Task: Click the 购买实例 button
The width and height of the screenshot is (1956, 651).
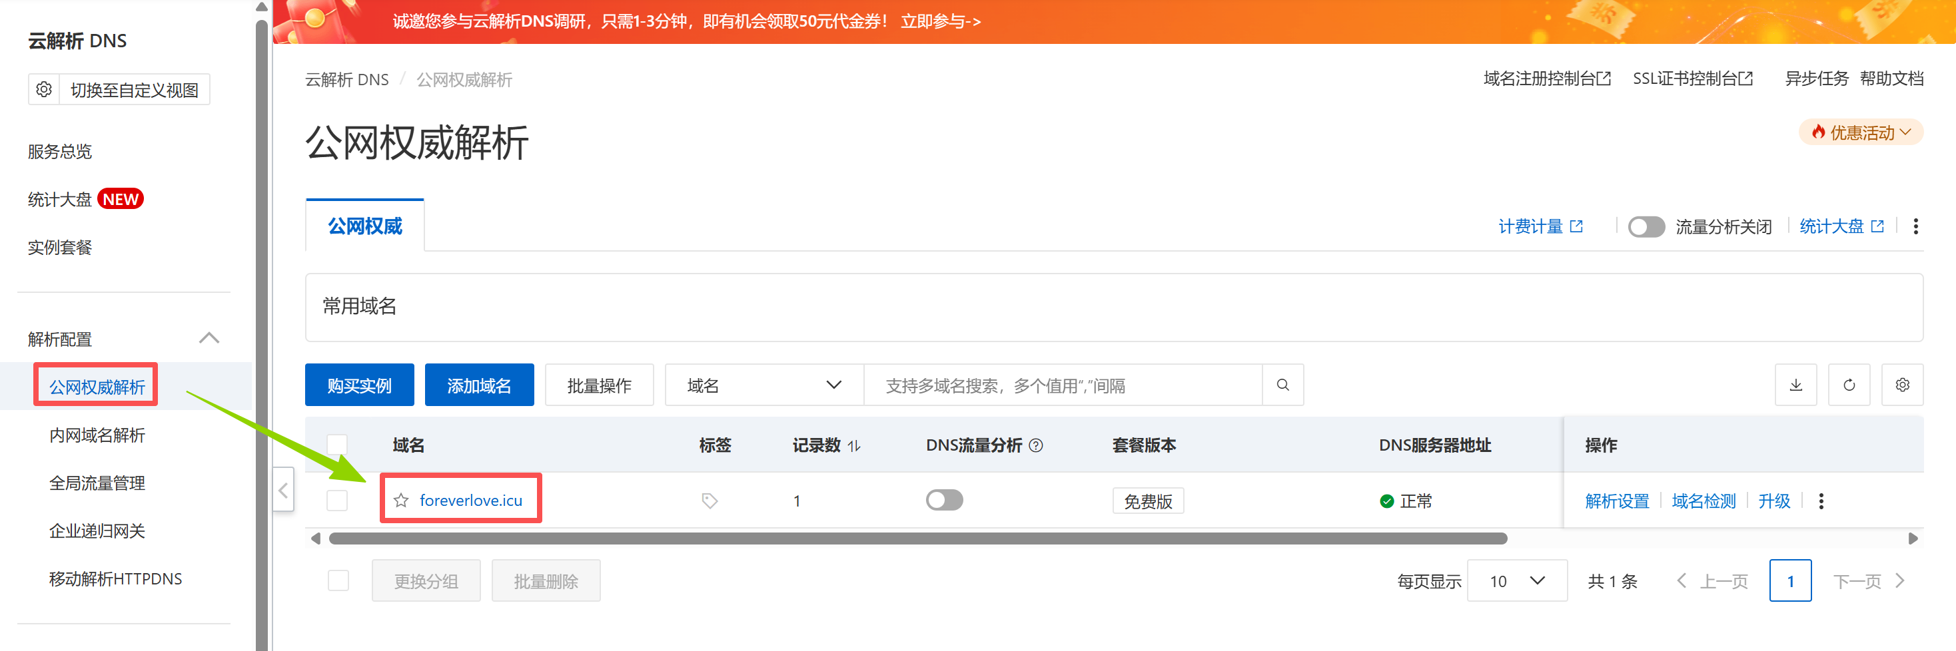Action: pos(360,385)
